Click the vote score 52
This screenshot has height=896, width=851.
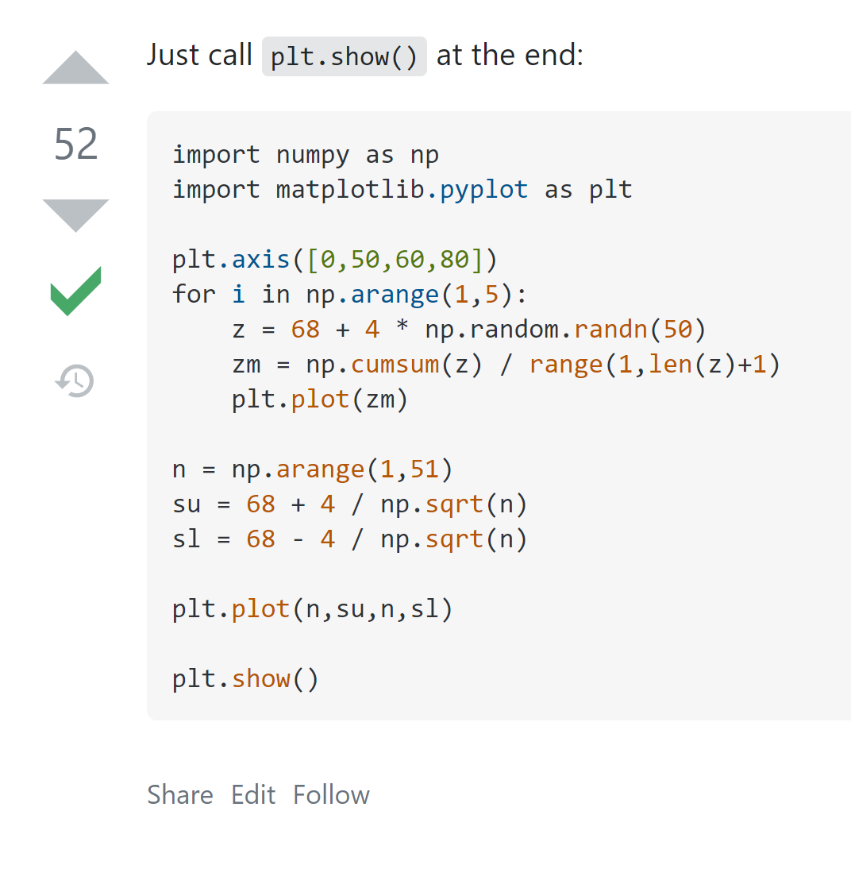[x=76, y=144]
